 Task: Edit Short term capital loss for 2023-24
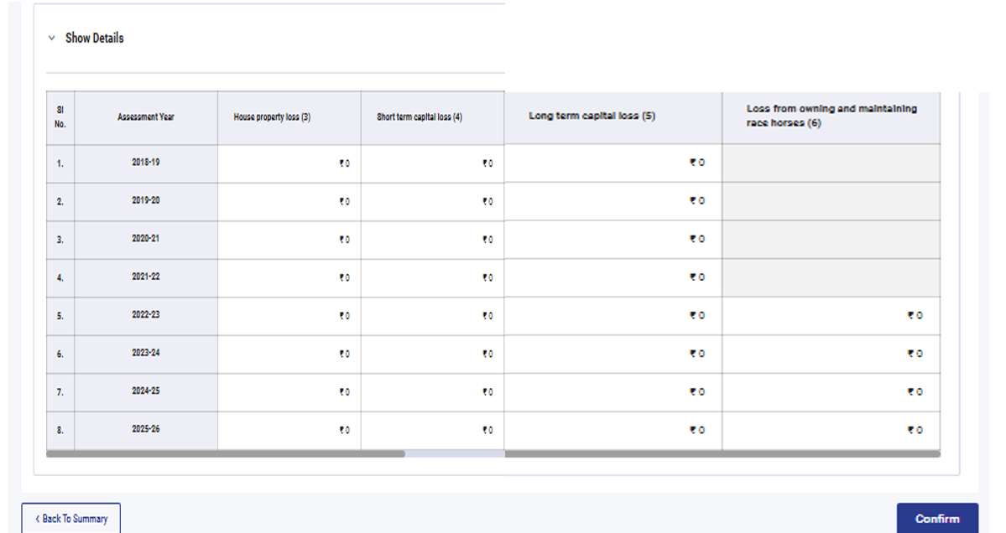pyautogui.click(x=432, y=354)
